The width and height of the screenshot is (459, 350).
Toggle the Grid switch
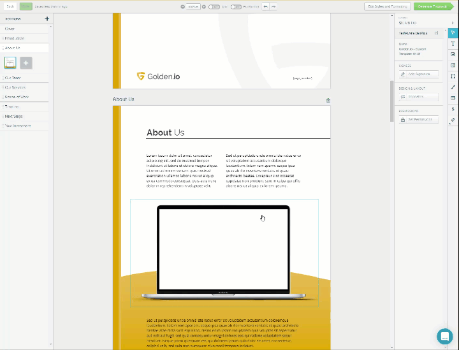pyautogui.click(x=214, y=7)
